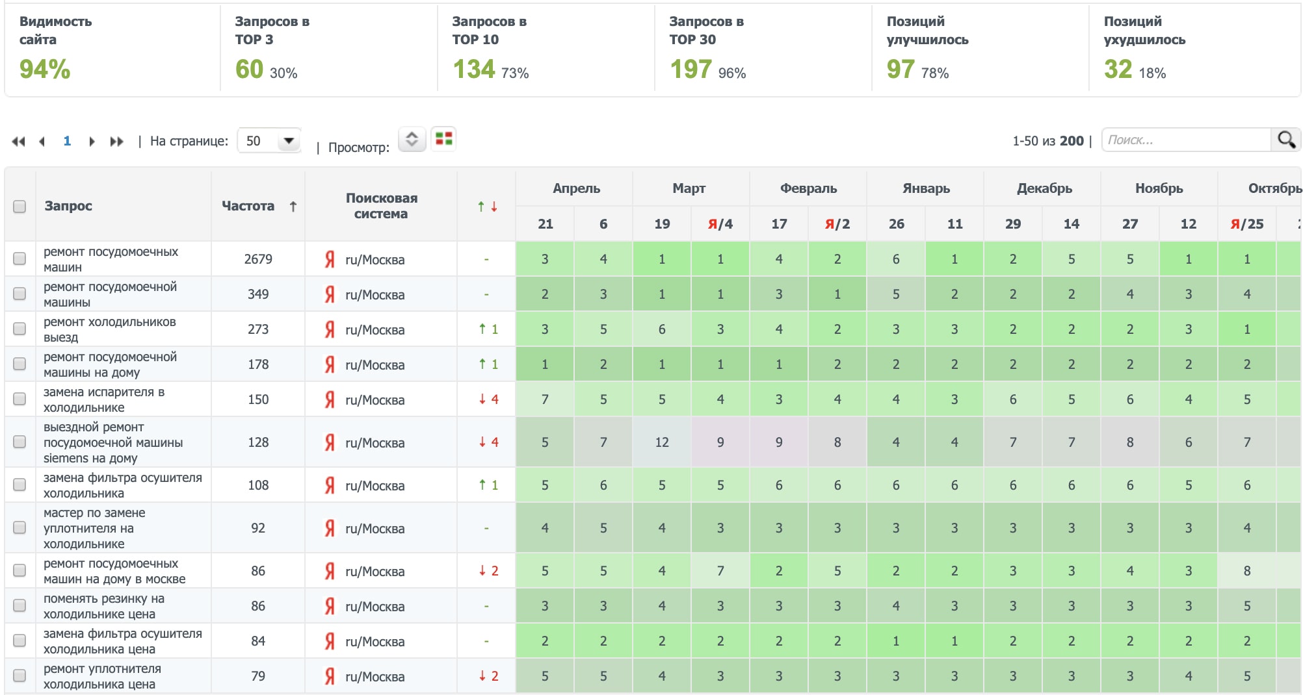The image size is (1303, 695).
Task: Jump to the last page with double-right arrow
Action: coord(116,142)
